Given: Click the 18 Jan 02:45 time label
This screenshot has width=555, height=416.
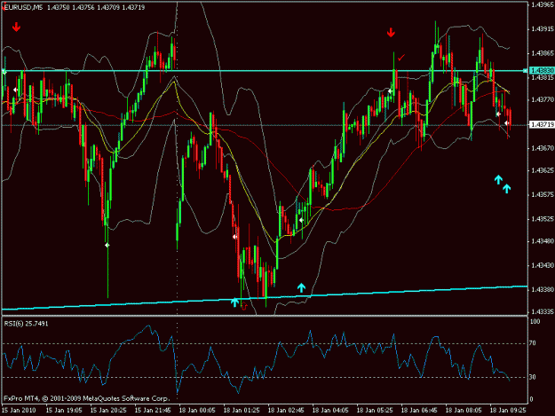Looking at the screenshot, I should pos(286,411).
